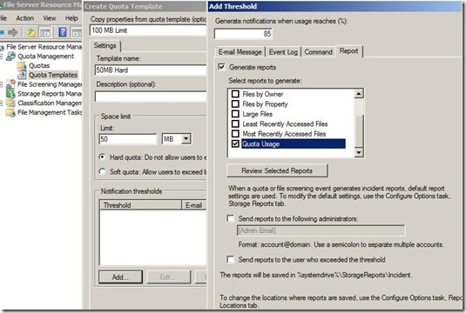
Task: Enable Send reports to the following administrators
Action: pos(231,218)
